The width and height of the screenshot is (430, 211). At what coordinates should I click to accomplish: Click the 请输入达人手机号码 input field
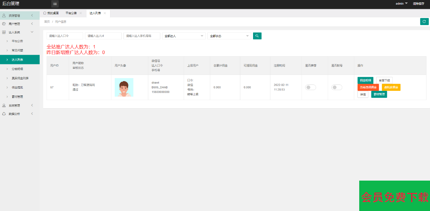click(x=142, y=36)
